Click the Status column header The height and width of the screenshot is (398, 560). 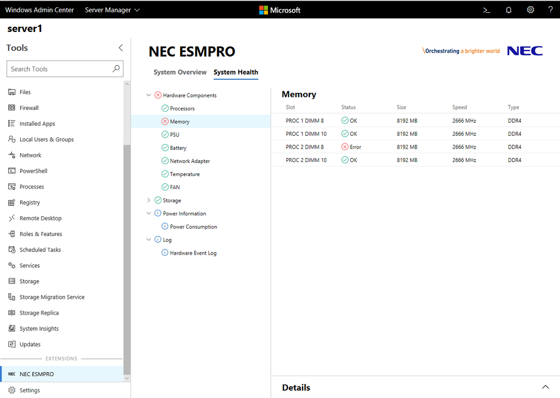pos(348,107)
